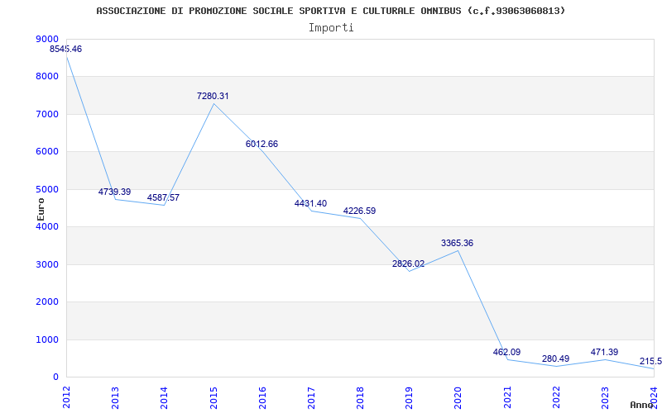Click the y-axis value 9000
Image resolution: width=662 pixels, height=413 pixels.
[x=47, y=39]
